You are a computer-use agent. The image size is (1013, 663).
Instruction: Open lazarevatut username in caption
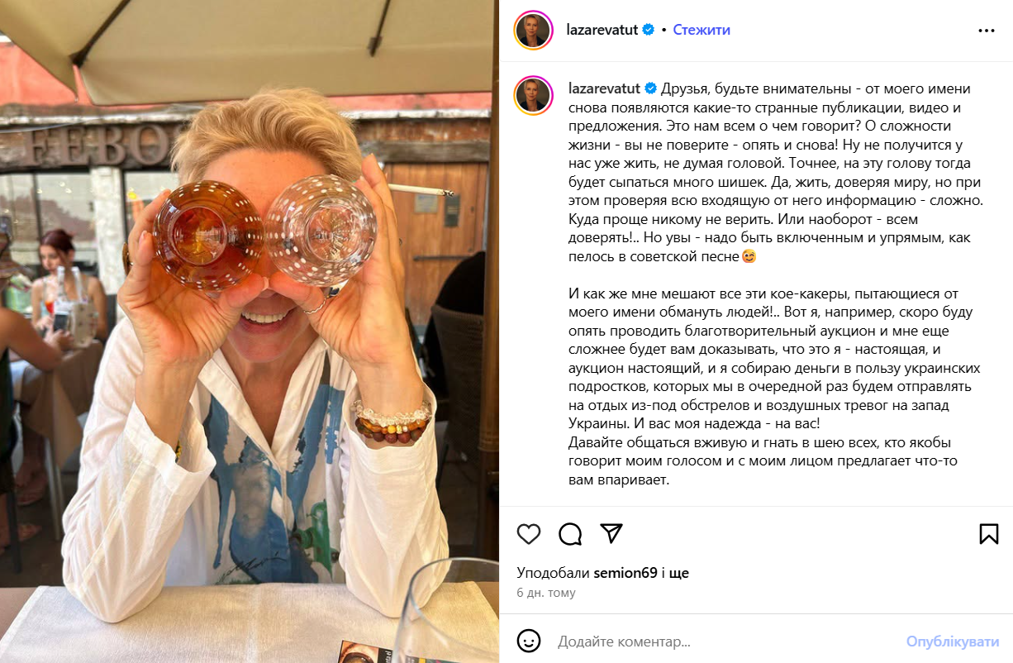pyautogui.click(x=605, y=88)
